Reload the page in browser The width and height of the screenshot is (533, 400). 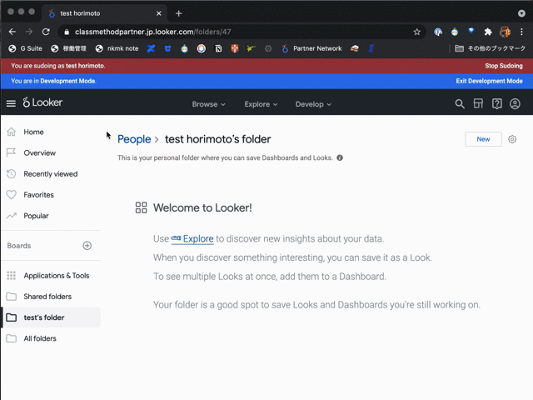46,32
